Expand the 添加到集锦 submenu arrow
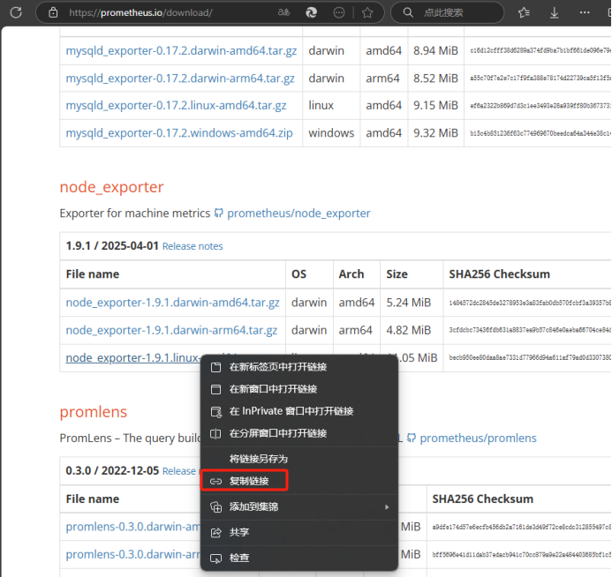The width and height of the screenshot is (612, 577). coord(387,506)
